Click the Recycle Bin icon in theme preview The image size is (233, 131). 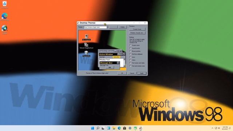[86, 54]
